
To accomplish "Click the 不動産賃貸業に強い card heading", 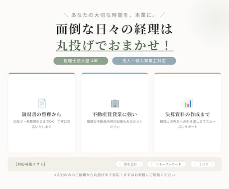I will (x=114, y=114).
